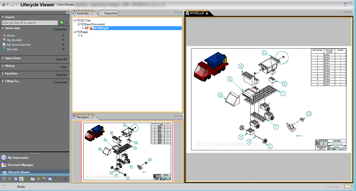Close the Navigator tab
This screenshot has height=191, width=356.
(92, 117)
